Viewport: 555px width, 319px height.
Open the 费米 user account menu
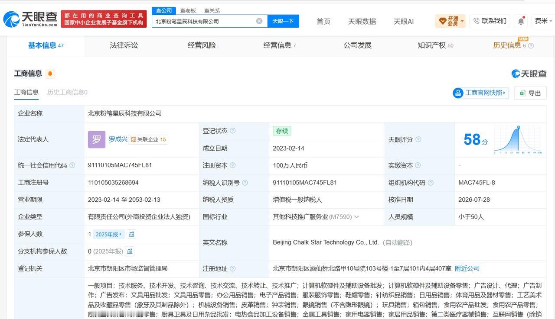click(544, 21)
